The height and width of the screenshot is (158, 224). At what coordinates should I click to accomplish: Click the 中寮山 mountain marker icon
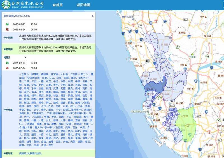click(x=192, y=54)
